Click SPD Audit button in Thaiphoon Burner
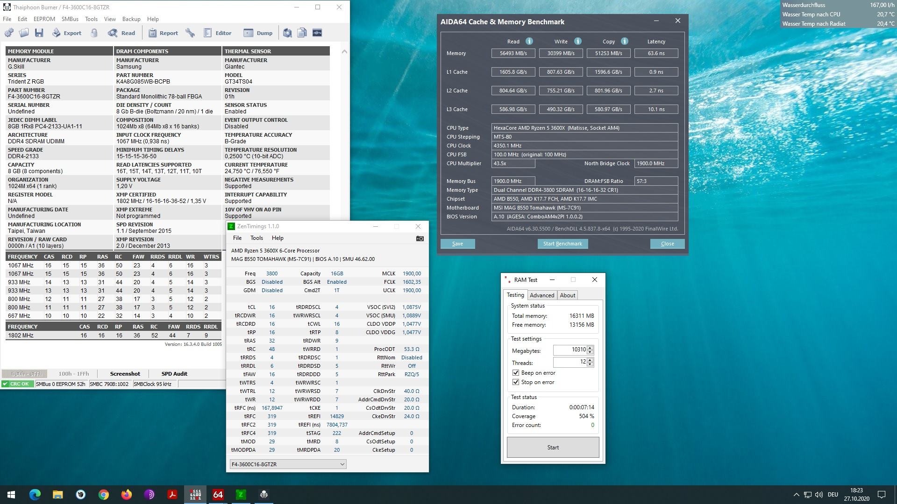The image size is (897, 504). click(174, 374)
